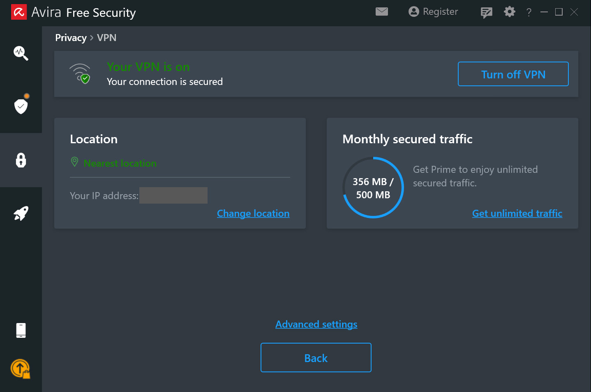The image size is (591, 392).
Task: Click the help question mark icon
Action: [529, 12]
